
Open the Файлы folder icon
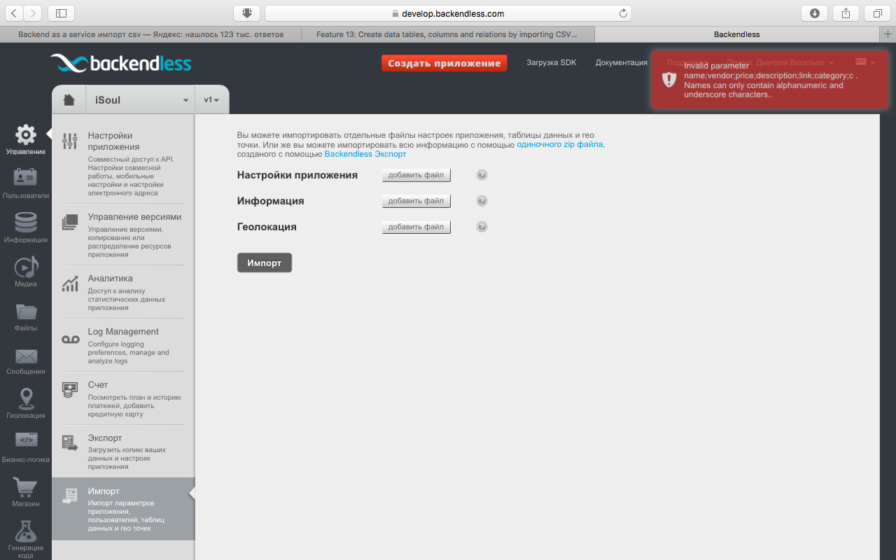pyautogui.click(x=25, y=311)
